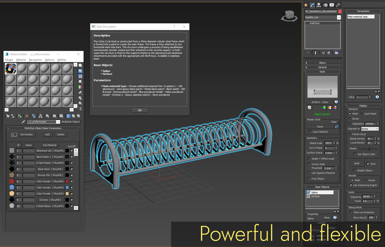Toggle Auto build checkbox
The height and width of the screenshot is (247, 385).
[x=368, y=163]
